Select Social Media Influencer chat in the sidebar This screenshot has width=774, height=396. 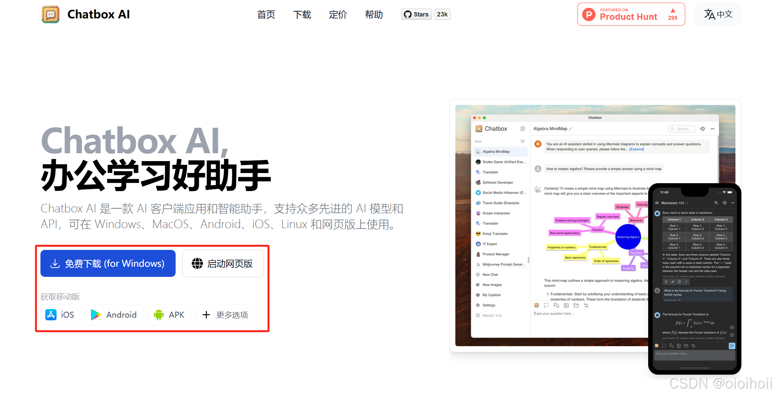(x=500, y=193)
